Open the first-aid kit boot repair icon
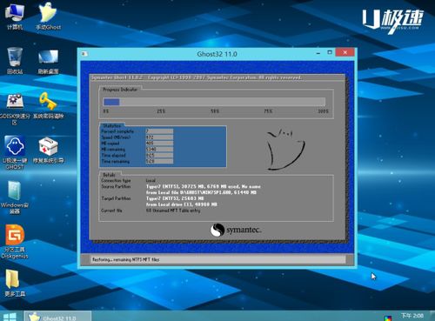The width and height of the screenshot is (435, 321). click(x=48, y=150)
